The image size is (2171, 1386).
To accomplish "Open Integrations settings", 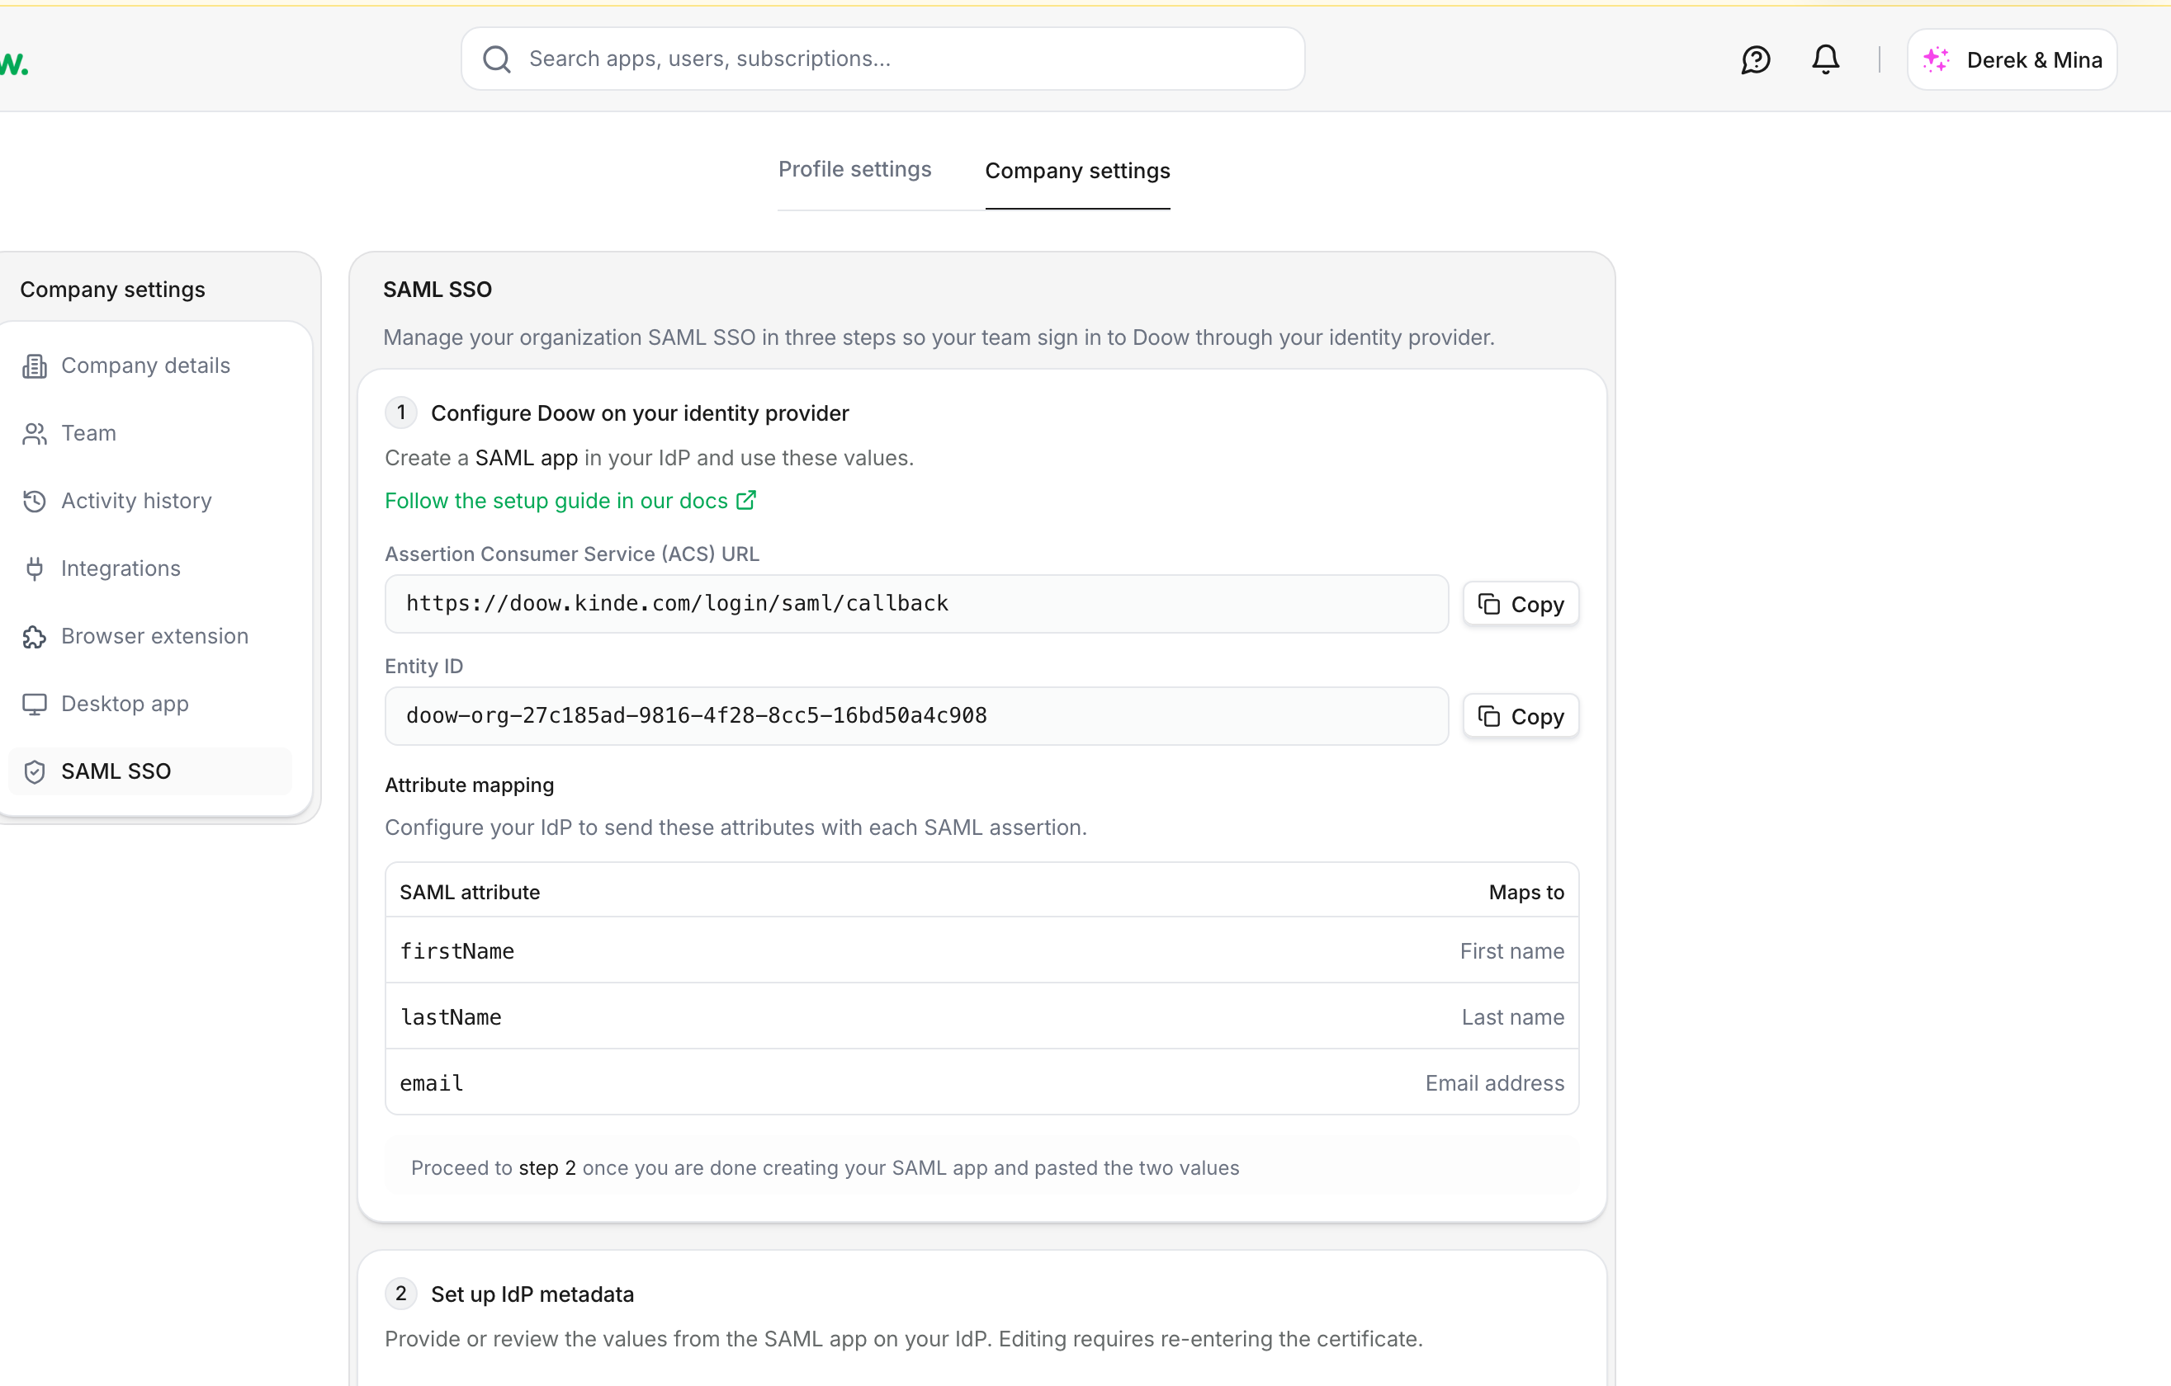I will 149,568.
